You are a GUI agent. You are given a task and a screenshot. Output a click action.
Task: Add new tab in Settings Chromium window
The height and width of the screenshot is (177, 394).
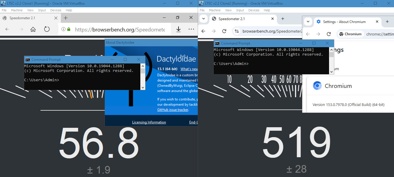(387, 22)
